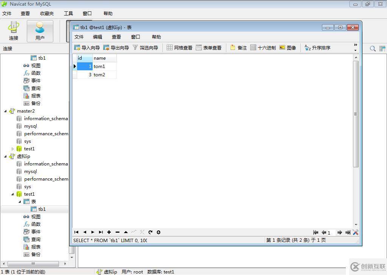Go to next page arrow
This screenshot has width=387, height=275.
tap(340, 232)
